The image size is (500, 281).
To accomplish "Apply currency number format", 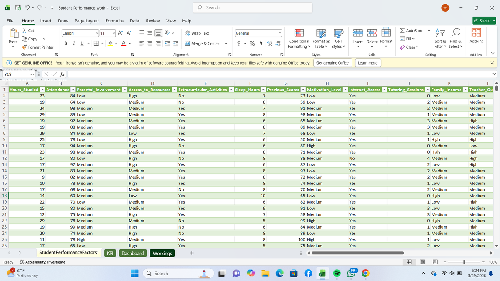I will (238, 43).
